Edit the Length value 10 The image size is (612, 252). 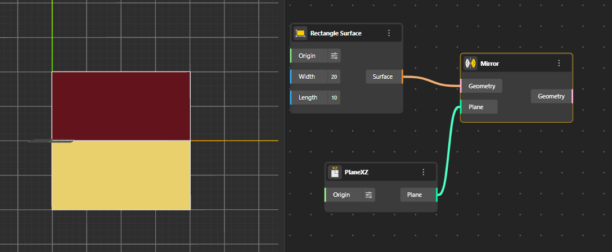334,97
